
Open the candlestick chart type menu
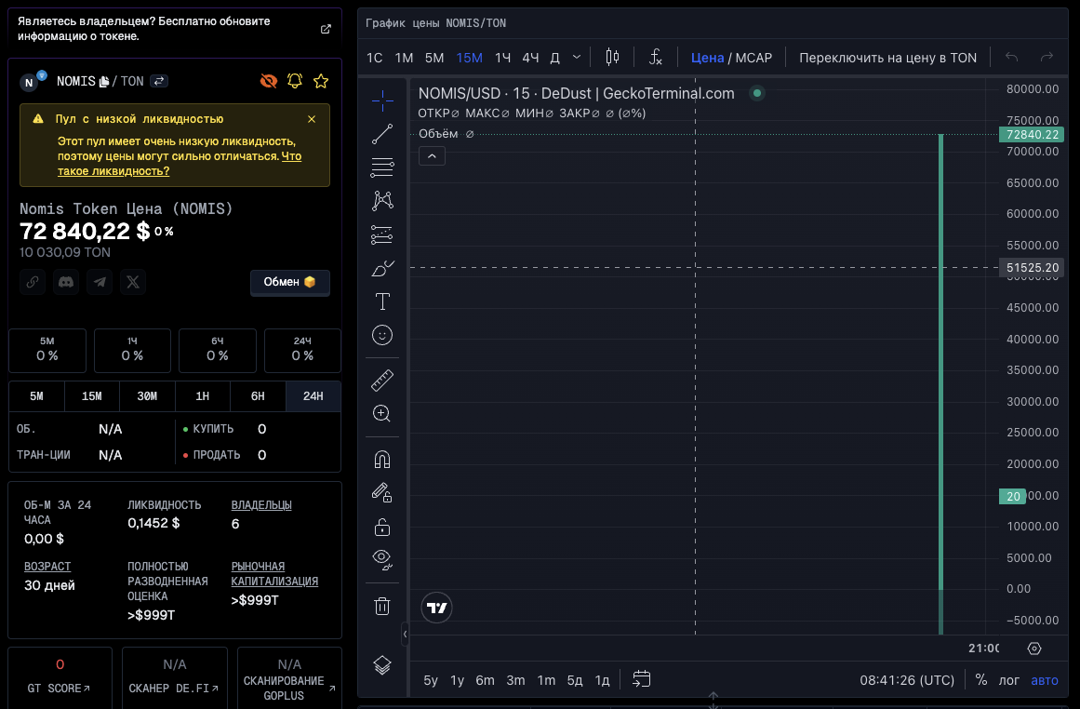click(x=612, y=58)
